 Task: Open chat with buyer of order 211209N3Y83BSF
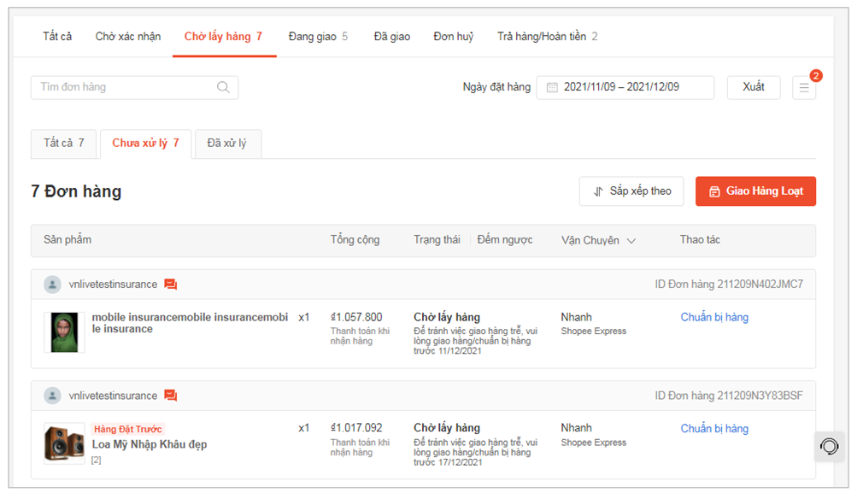(x=171, y=396)
